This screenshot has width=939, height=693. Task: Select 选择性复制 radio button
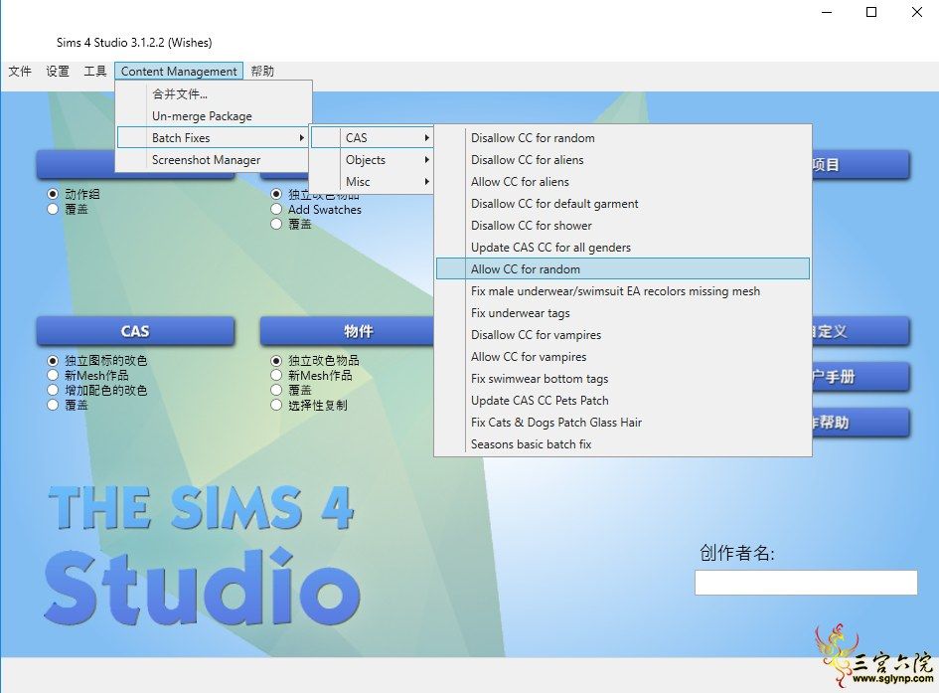pyautogui.click(x=276, y=405)
